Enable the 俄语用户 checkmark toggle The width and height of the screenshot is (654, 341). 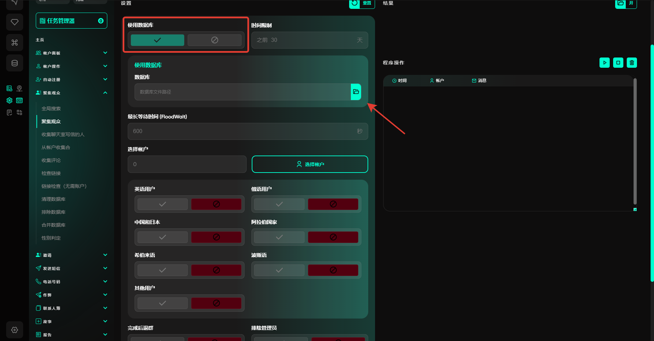pyautogui.click(x=279, y=204)
